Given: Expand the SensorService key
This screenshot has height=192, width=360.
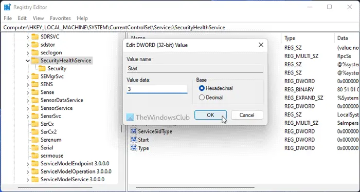Looking at the screenshot, I should pyautogui.click(x=28, y=108).
